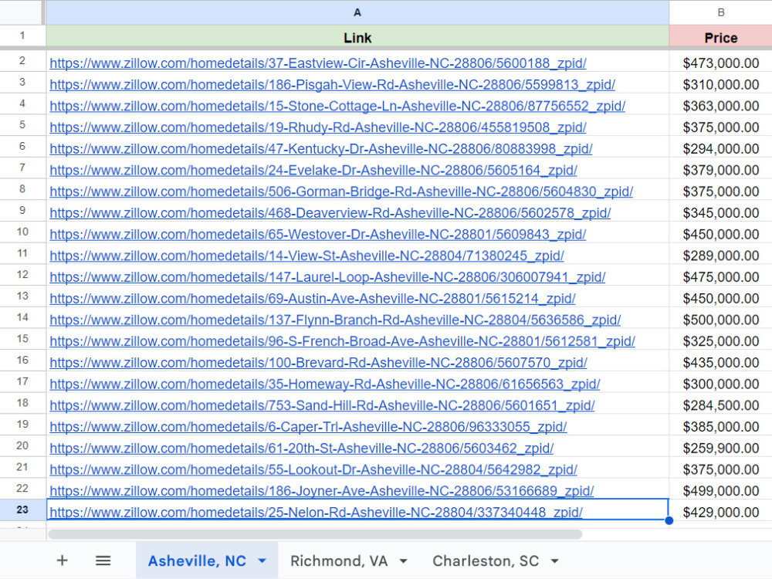The width and height of the screenshot is (772, 579).
Task: Open the 19-Rhudy-Rd Zillow link
Action: pyautogui.click(x=317, y=127)
